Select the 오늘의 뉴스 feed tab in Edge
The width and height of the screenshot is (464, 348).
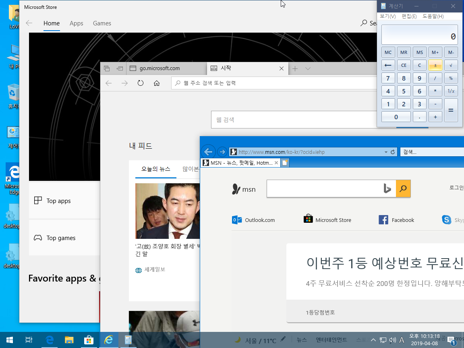tap(155, 169)
